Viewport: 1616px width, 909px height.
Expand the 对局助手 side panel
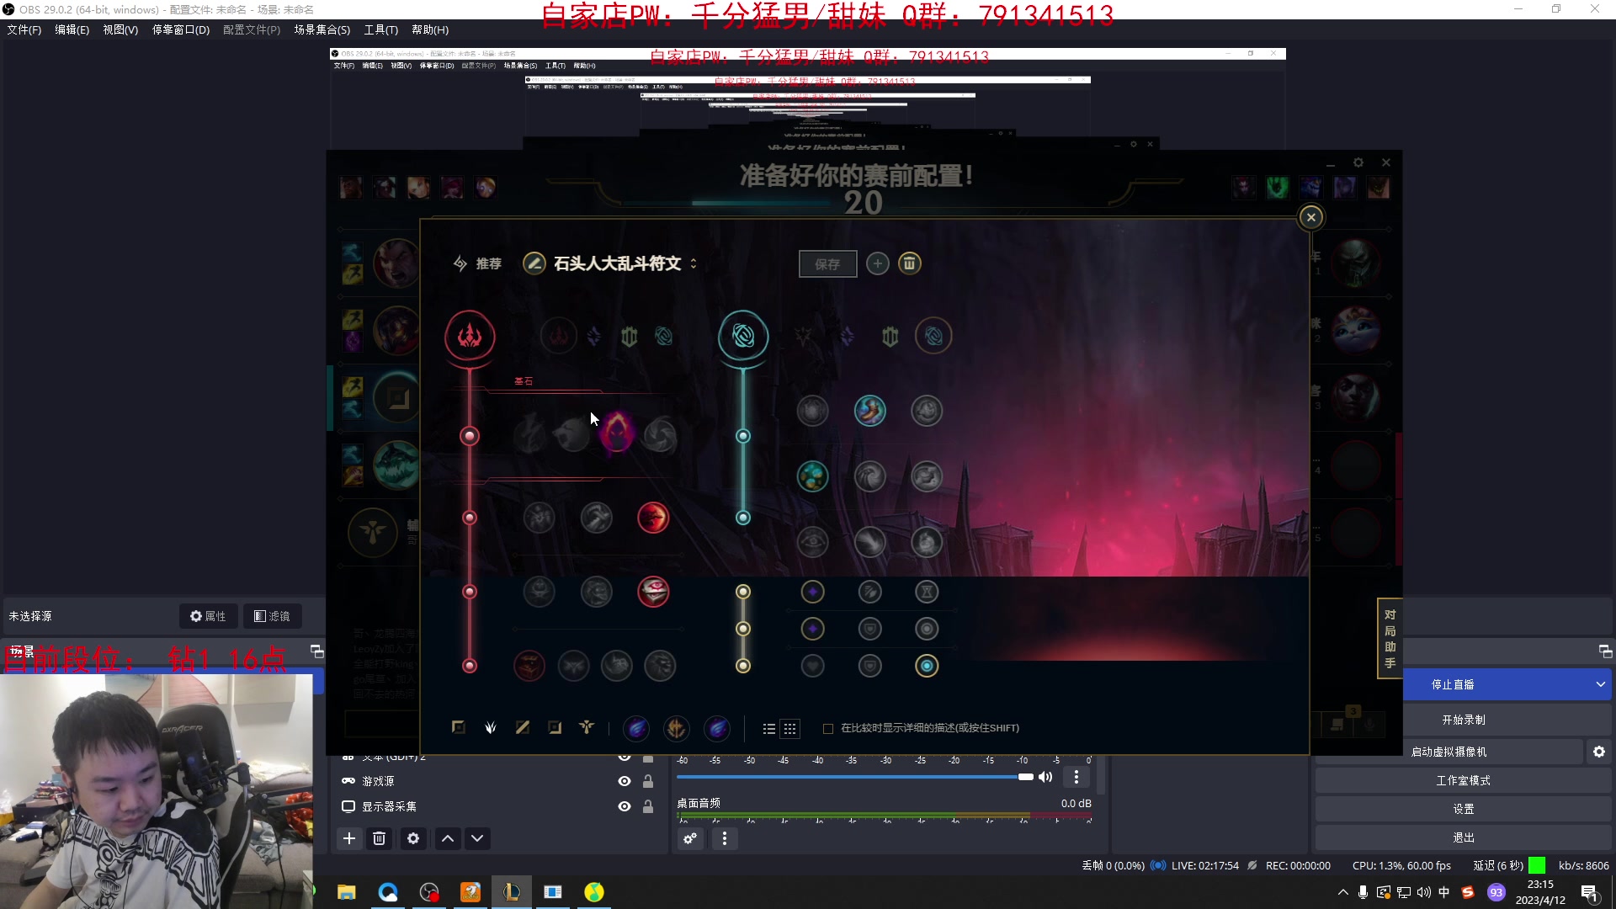(x=1390, y=638)
